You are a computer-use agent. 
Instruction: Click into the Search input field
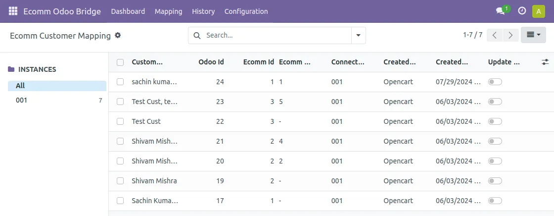click(277, 35)
